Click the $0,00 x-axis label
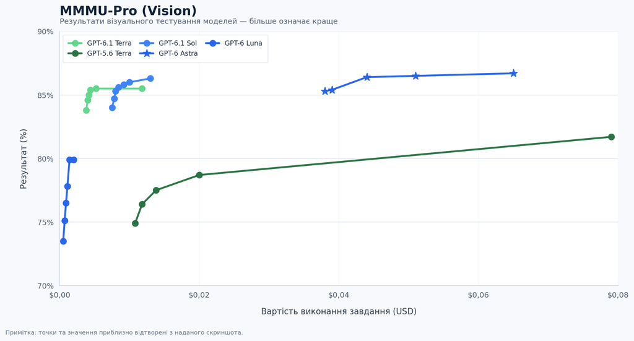 pyautogui.click(x=60, y=295)
